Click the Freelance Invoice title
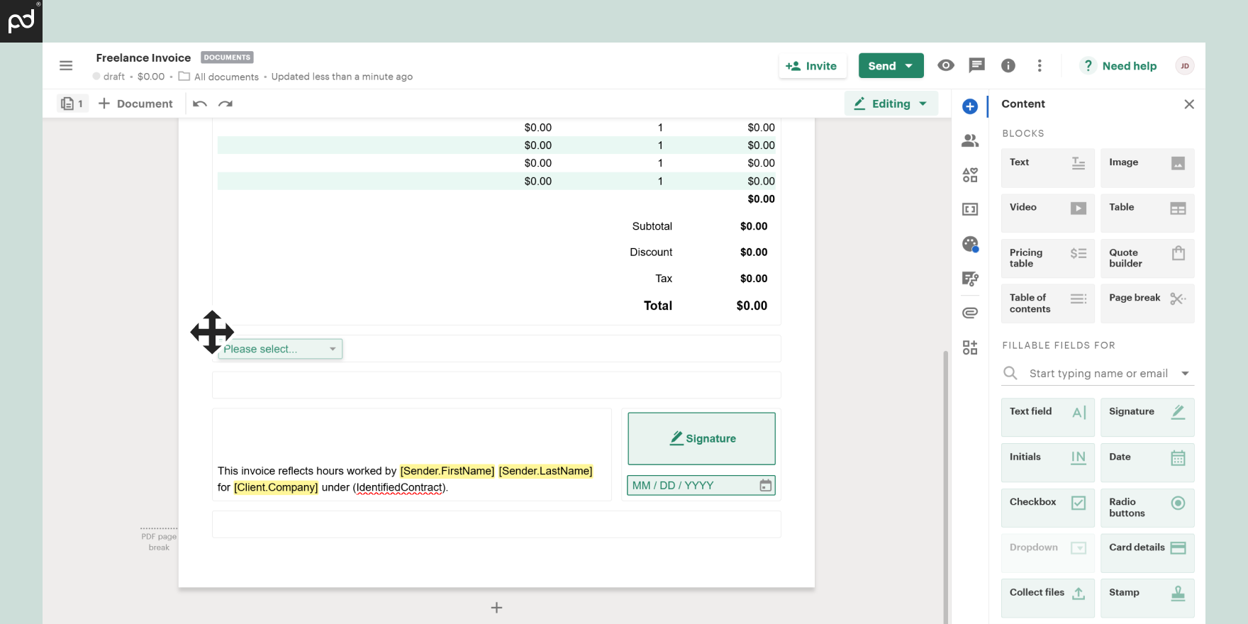The width and height of the screenshot is (1248, 624). click(x=143, y=57)
